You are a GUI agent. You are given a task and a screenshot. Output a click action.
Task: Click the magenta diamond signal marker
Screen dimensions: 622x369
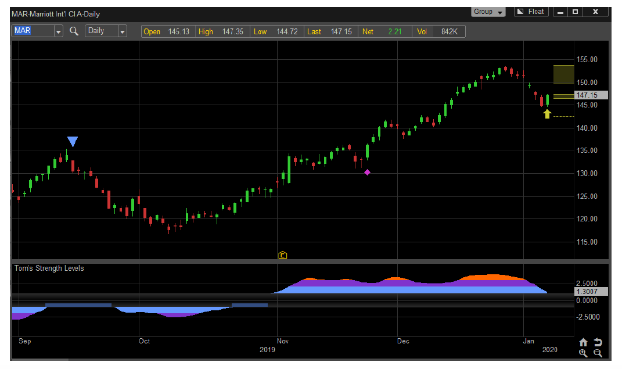pos(367,172)
